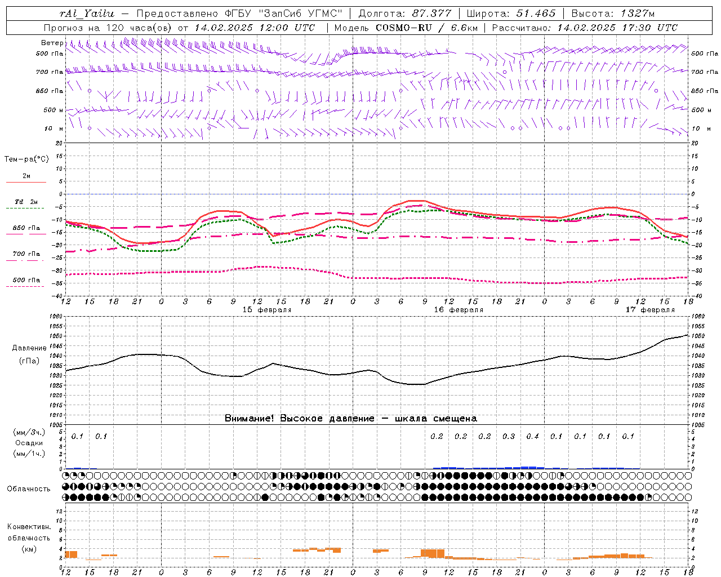Click the 'Конвективн.' convective cloud label

[29, 527]
